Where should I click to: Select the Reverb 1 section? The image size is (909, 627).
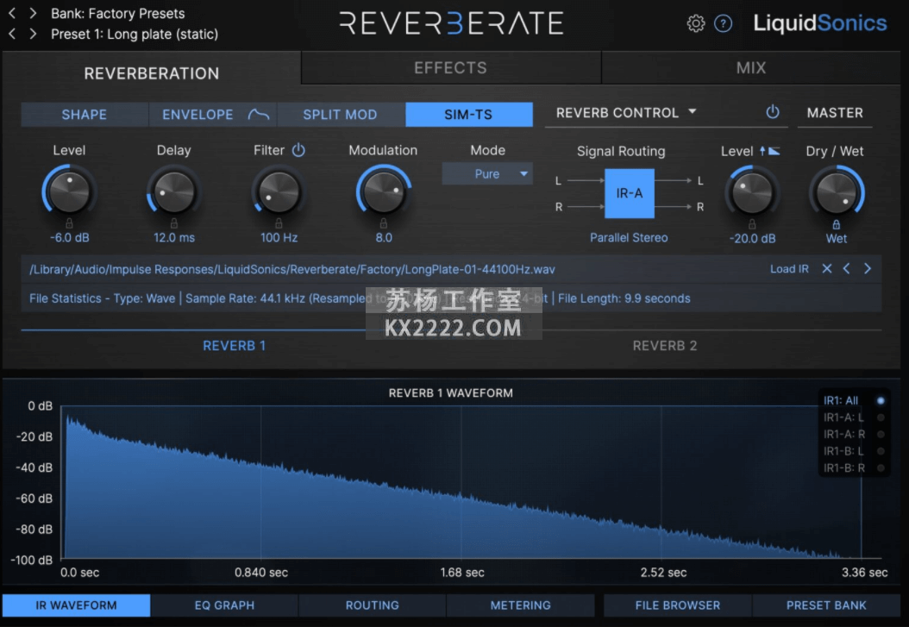[235, 345]
